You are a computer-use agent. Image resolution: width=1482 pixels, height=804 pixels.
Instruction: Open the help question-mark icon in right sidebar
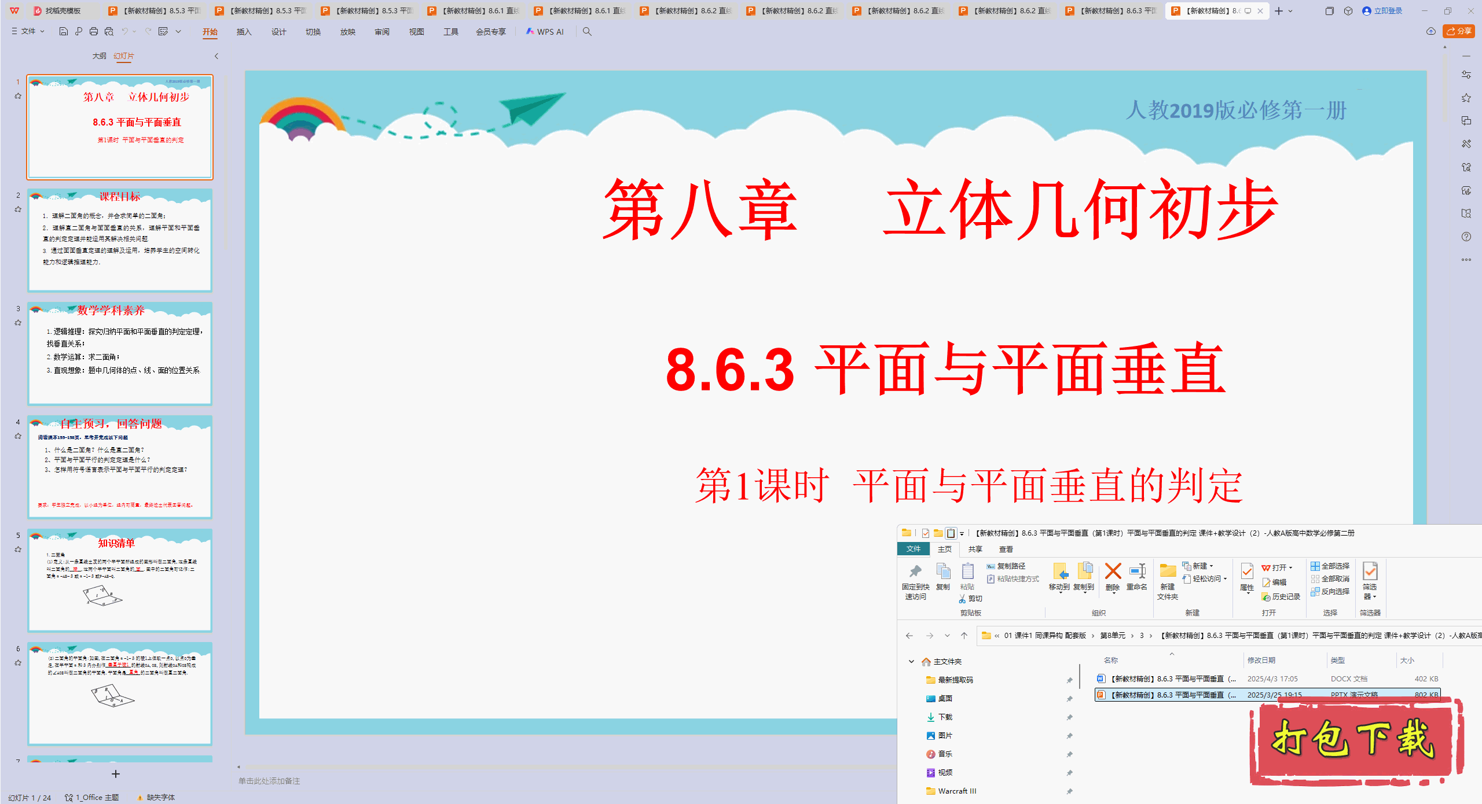coord(1466,237)
